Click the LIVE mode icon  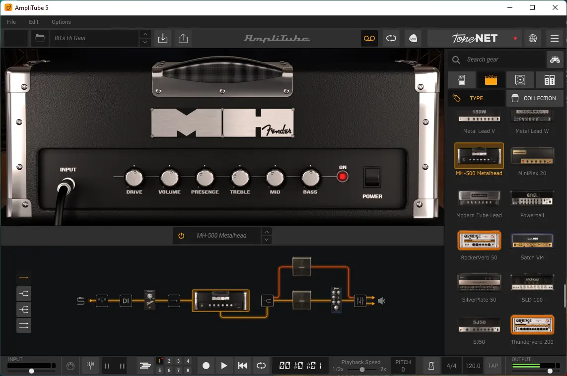pyautogui.click(x=413, y=38)
